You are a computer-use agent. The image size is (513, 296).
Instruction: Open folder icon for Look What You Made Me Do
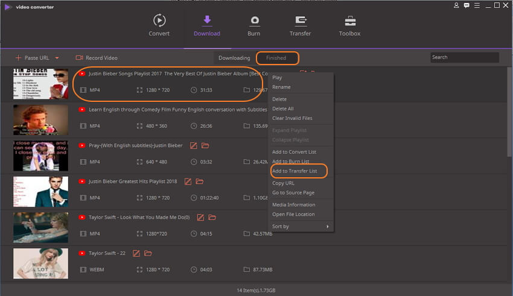point(212,217)
